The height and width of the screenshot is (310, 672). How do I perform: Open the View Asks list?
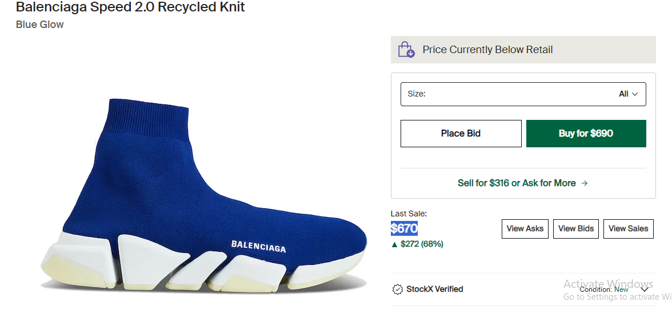coord(525,228)
